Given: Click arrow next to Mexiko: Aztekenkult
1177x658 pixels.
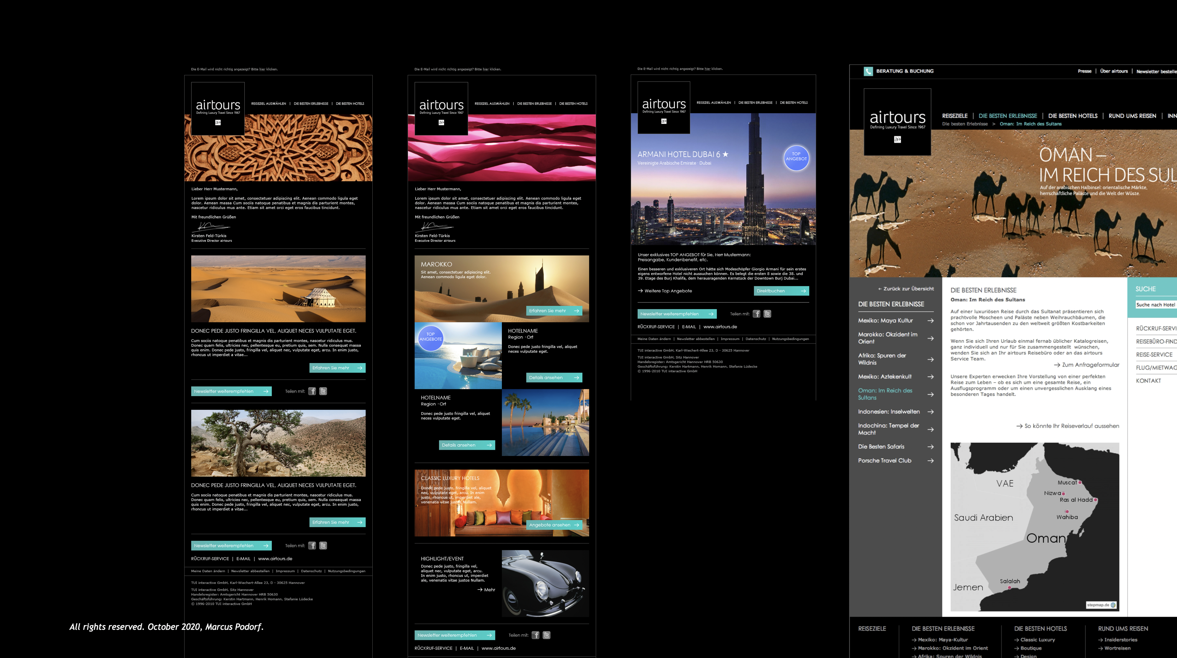Looking at the screenshot, I should tap(930, 377).
